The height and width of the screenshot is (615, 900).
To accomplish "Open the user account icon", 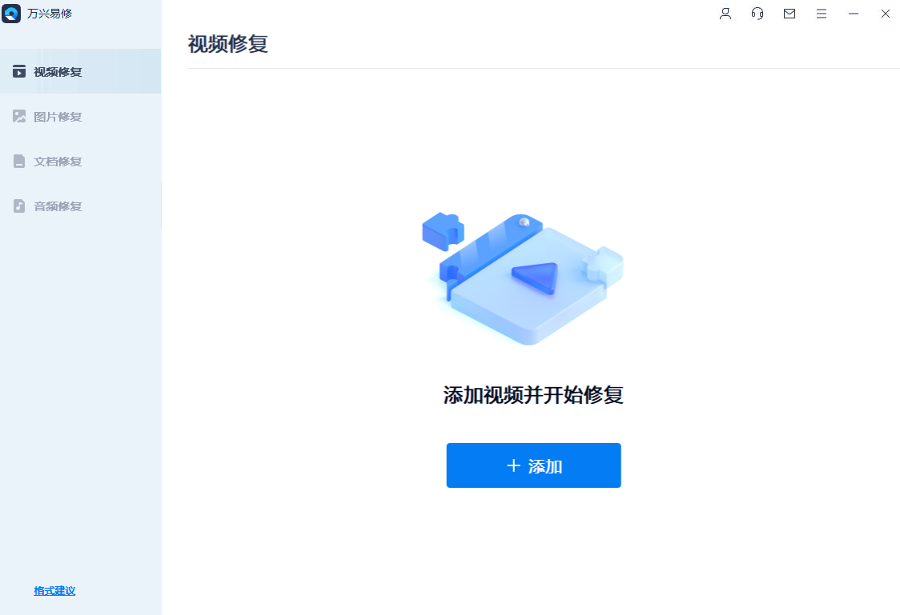I will (x=725, y=14).
